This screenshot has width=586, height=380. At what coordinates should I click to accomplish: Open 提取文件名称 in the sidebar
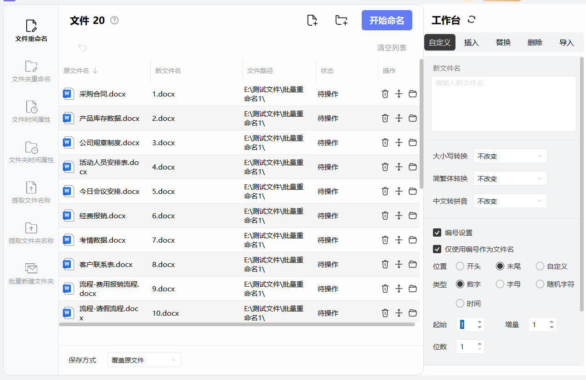point(31,193)
